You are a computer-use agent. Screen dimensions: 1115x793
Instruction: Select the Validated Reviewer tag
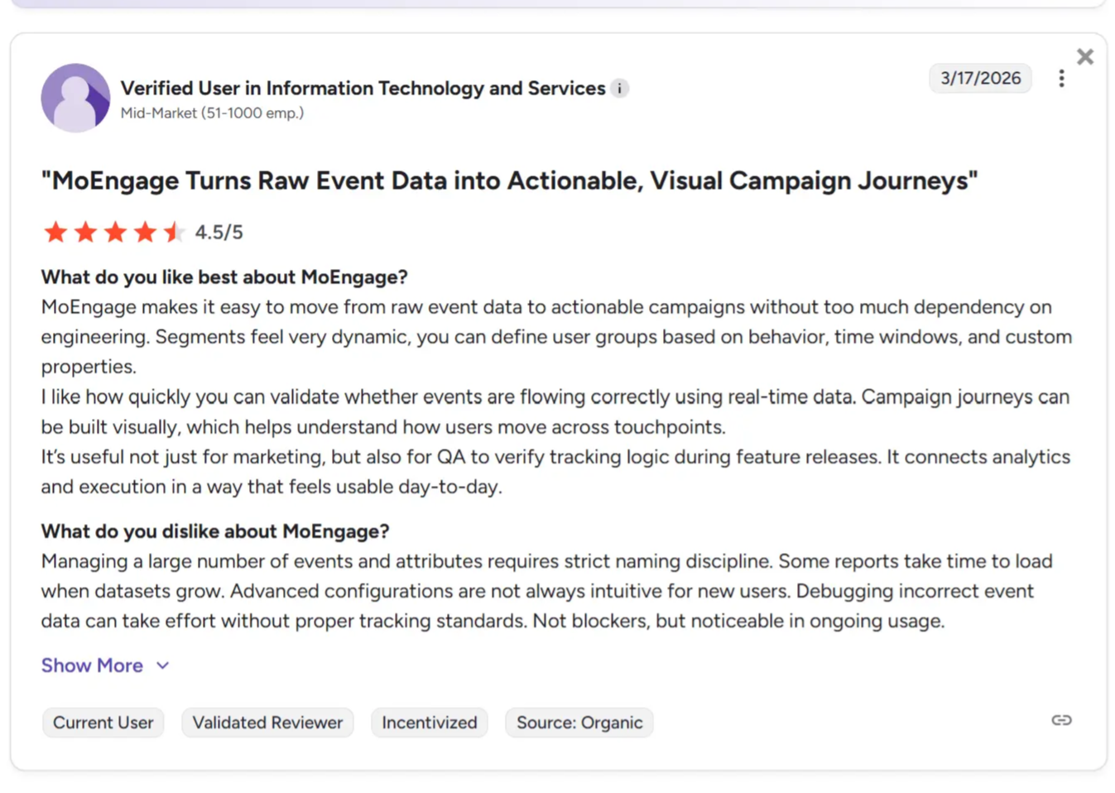(x=267, y=723)
